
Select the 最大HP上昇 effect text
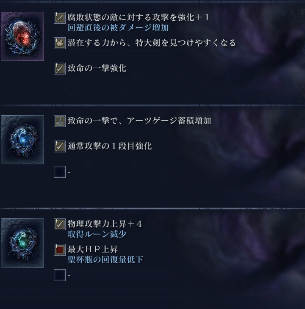(93, 249)
